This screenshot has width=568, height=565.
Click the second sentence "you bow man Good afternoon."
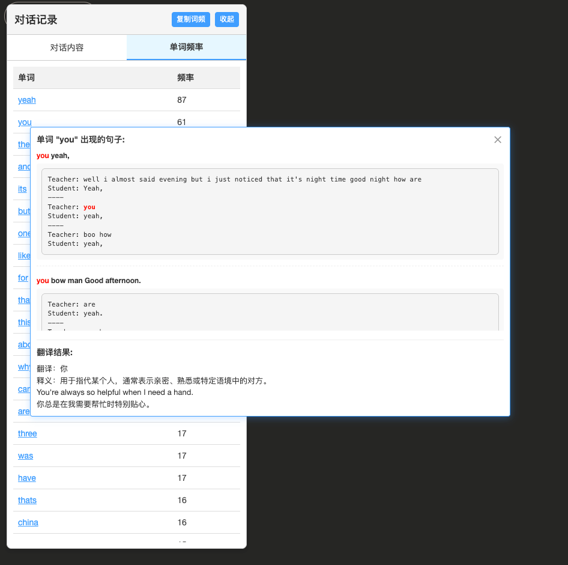pos(89,281)
